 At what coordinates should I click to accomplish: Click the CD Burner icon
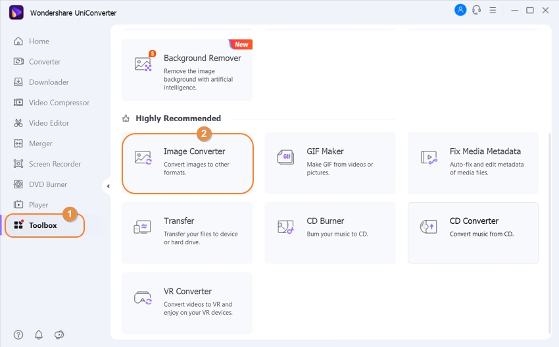click(285, 227)
